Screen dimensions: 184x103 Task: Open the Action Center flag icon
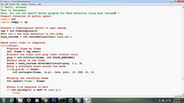click(x=170, y=100)
